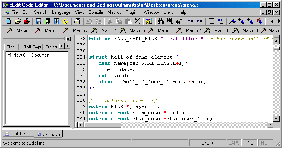Click the line spacing icon before the blue arrow

point(212,21)
